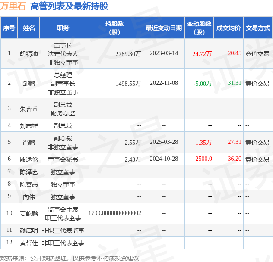Click holdings value 2.55万

(133, 143)
